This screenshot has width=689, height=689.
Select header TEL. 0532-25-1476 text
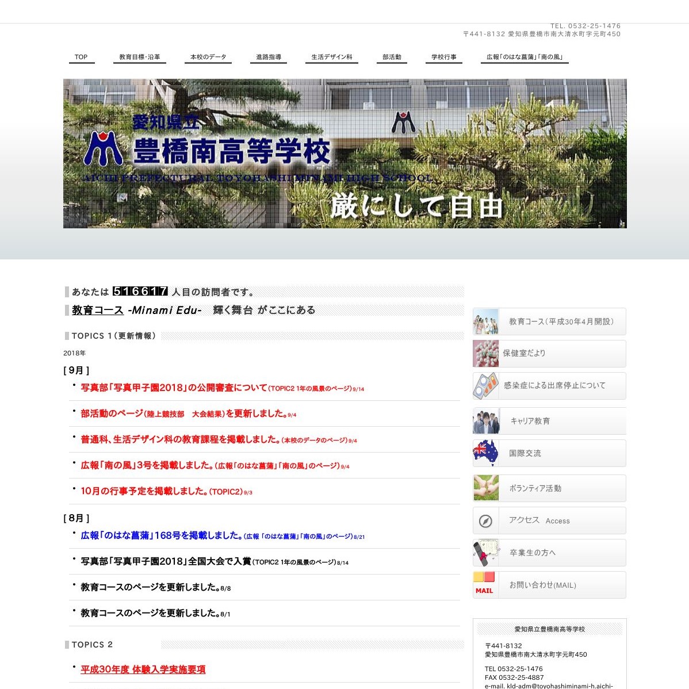585,26
